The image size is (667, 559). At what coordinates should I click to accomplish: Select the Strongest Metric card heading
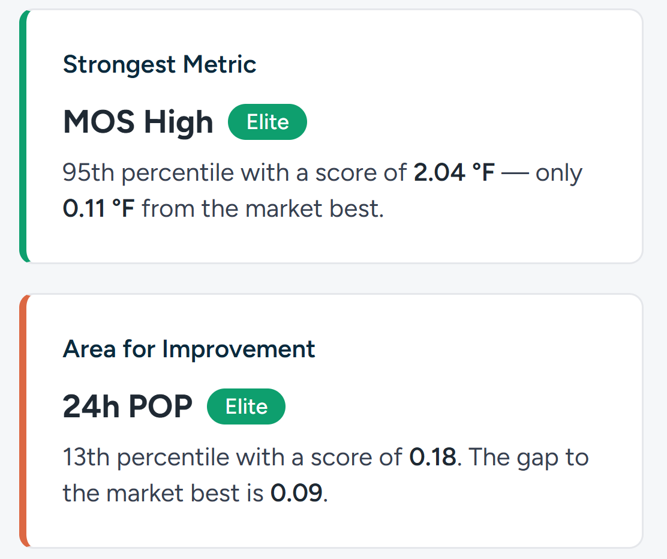pos(160,65)
